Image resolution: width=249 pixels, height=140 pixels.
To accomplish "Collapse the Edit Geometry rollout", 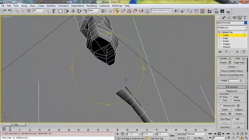I will click(232, 87).
